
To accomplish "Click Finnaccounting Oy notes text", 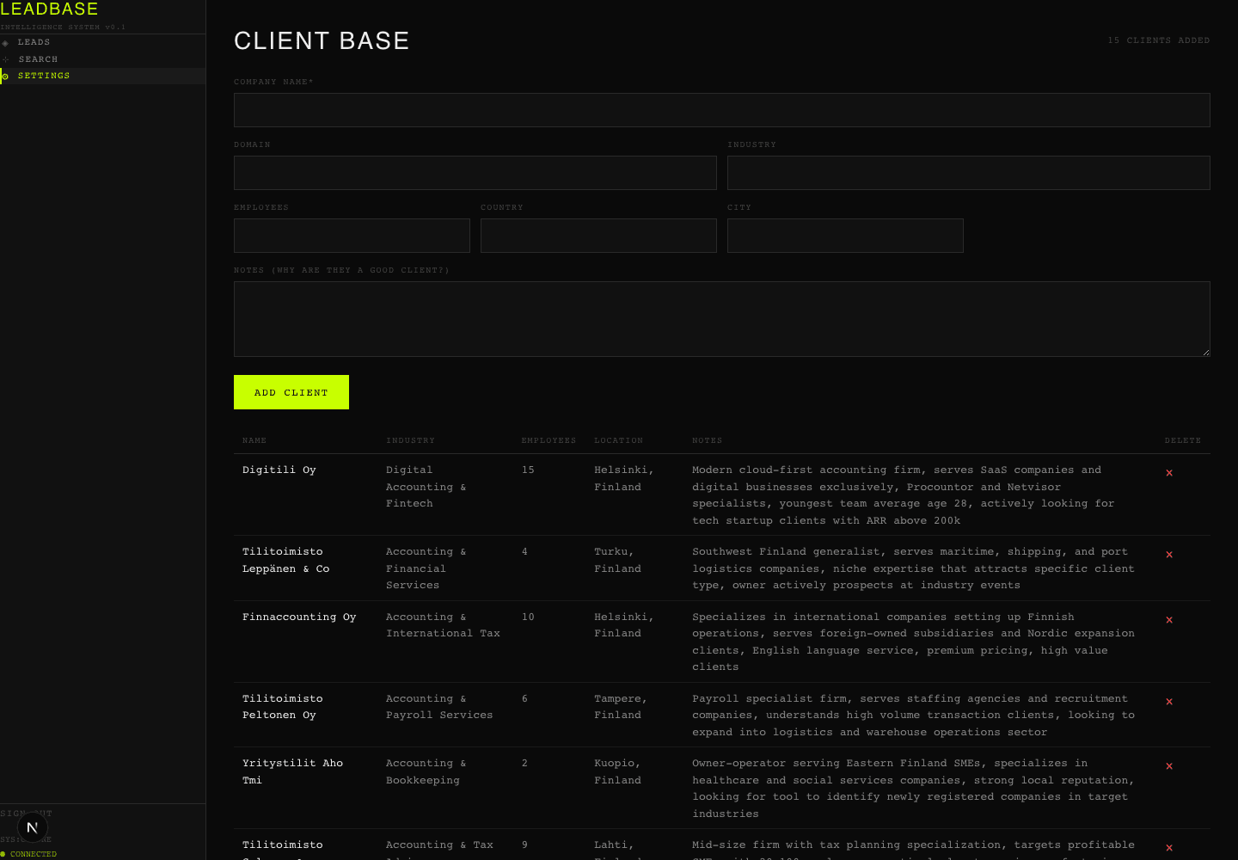I will [913, 642].
